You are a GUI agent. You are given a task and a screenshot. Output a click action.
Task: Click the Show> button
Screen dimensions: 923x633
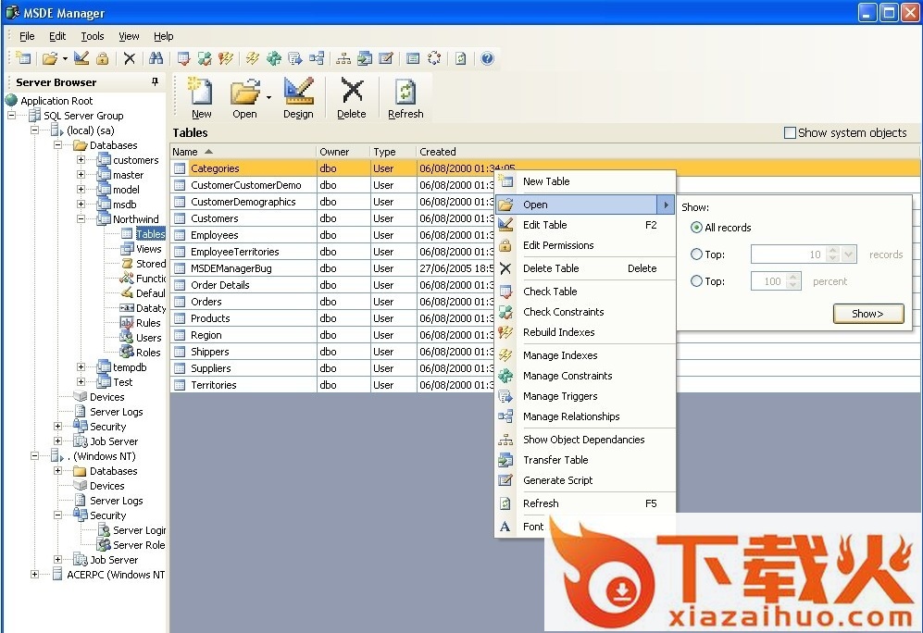(867, 314)
